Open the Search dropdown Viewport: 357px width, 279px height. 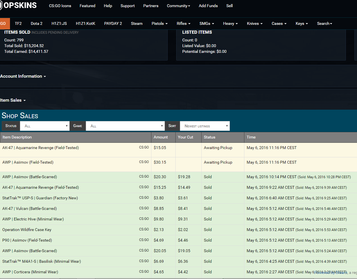[x=324, y=23]
